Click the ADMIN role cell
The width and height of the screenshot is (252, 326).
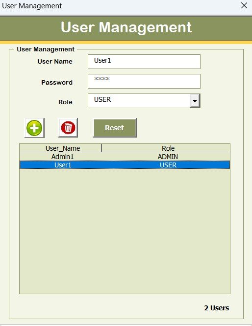click(168, 157)
